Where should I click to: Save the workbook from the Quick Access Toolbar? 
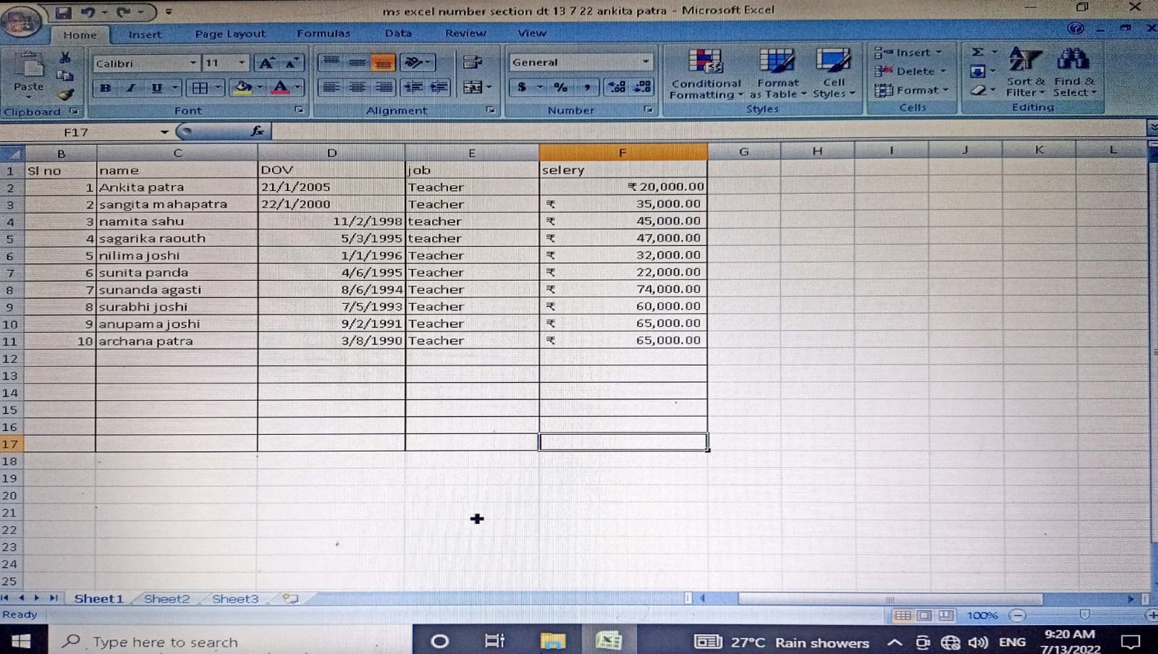pyautogui.click(x=64, y=12)
